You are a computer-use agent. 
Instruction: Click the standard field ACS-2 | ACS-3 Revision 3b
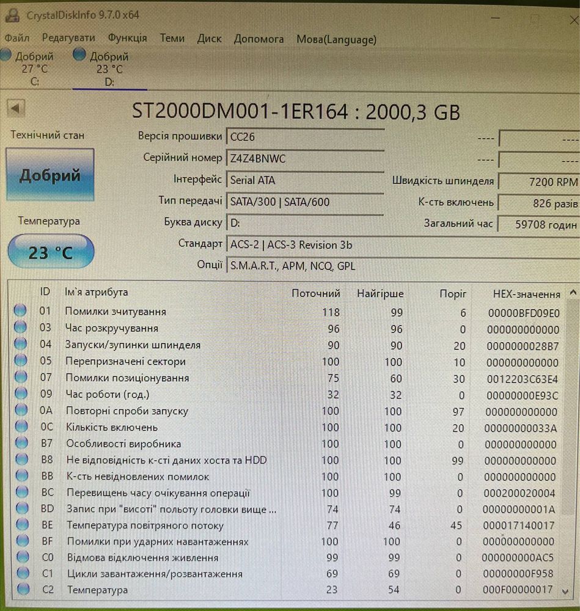(x=402, y=245)
